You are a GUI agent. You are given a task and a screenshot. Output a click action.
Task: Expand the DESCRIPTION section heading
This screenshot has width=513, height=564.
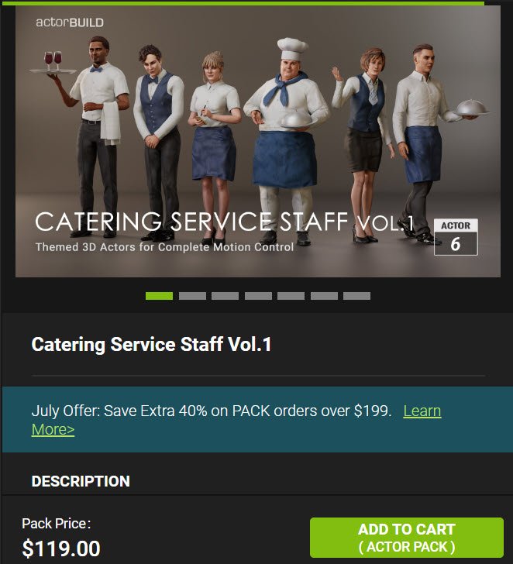coord(81,481)
